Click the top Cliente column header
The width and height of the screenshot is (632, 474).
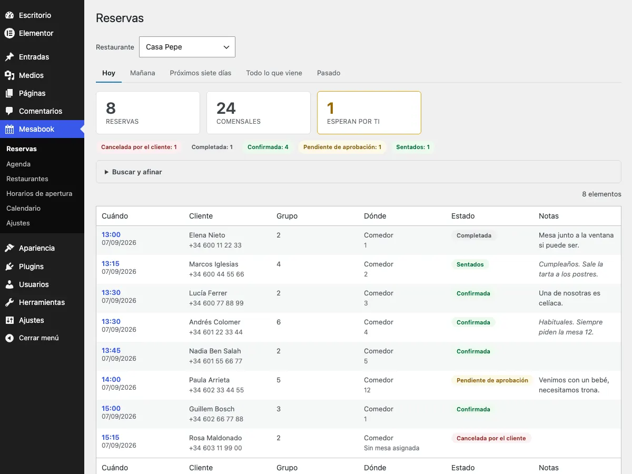201,216
